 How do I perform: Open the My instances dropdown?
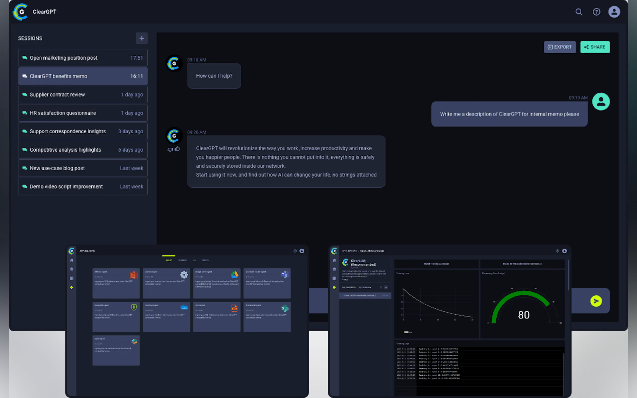[x=365, y=287]
